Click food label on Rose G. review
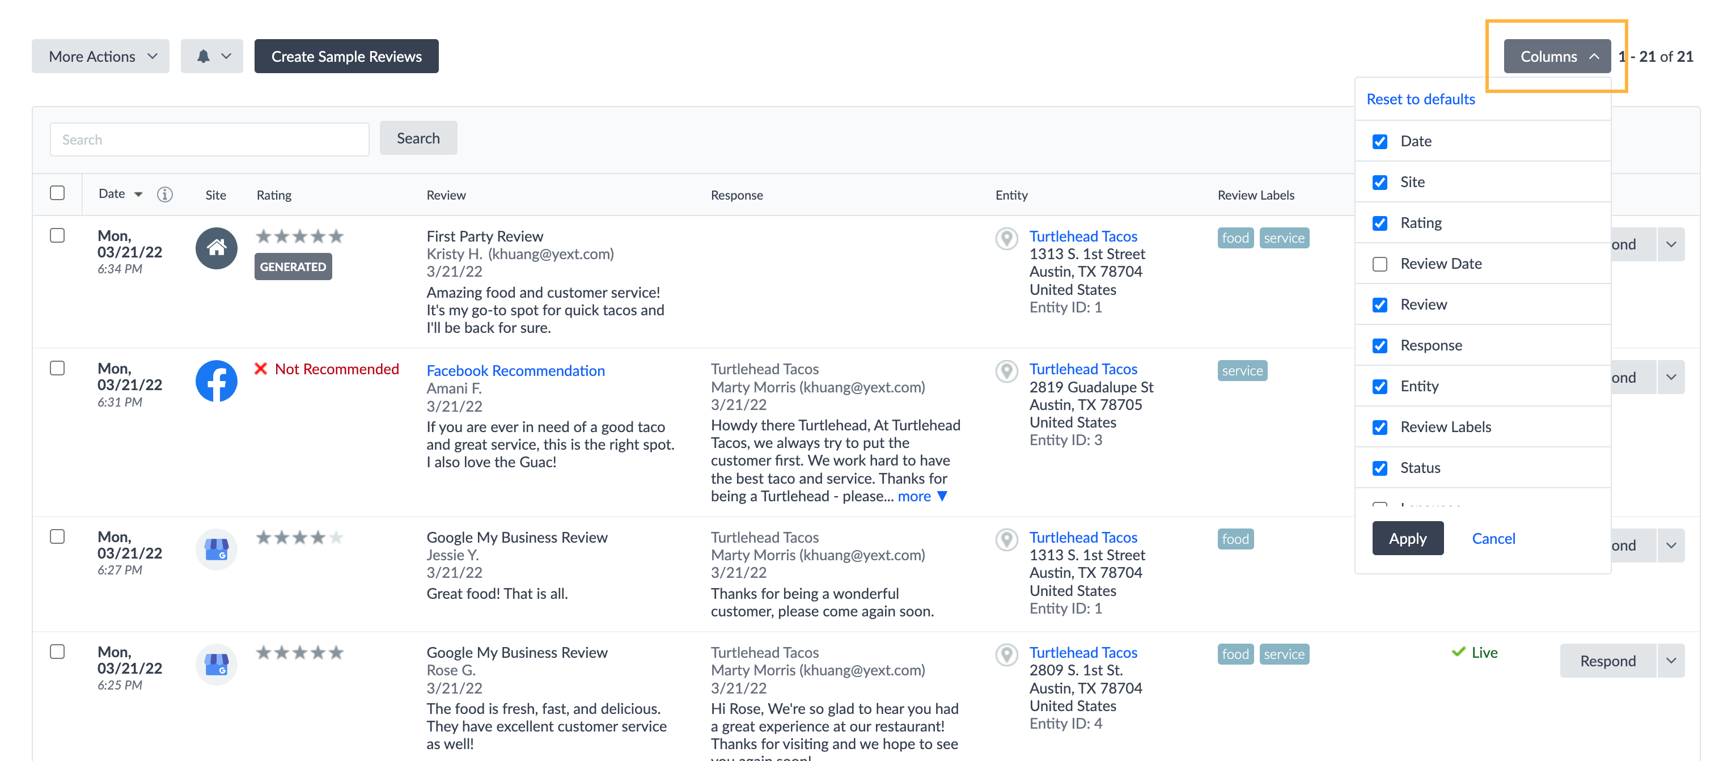 1235,654
